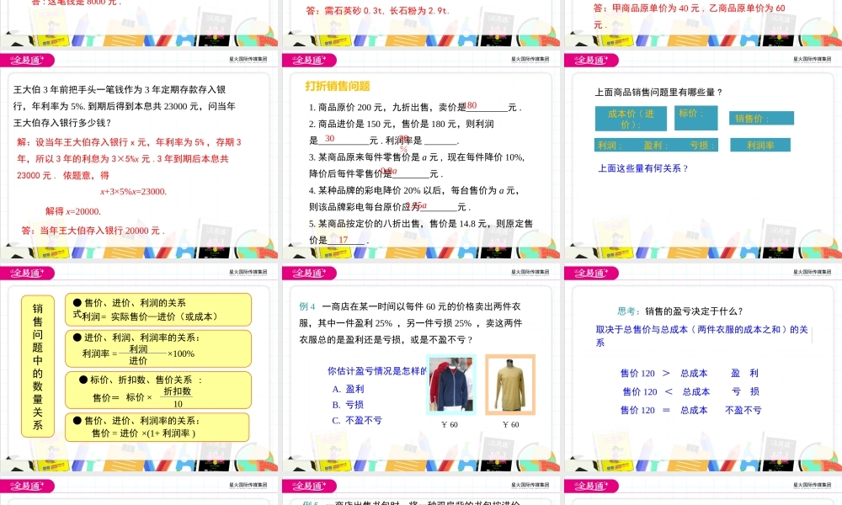Click the 销售价 teal label box
Screen dimensions: 842x505
coord(761,119)
